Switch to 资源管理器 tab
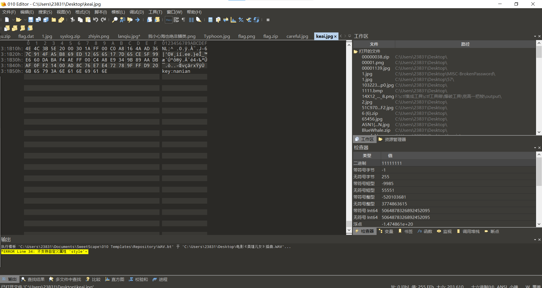Image resolution: width=542 pixels, height=288 pixels. (x=392, y=139)
